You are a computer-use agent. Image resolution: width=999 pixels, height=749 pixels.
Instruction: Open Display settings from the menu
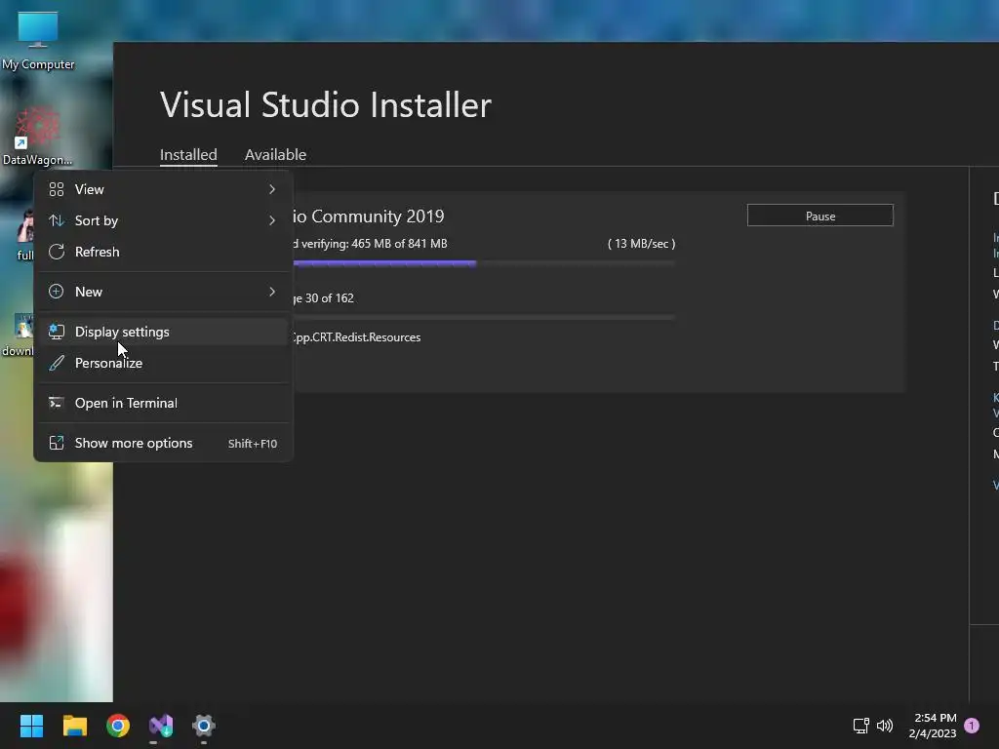click(x=163, y=332)
